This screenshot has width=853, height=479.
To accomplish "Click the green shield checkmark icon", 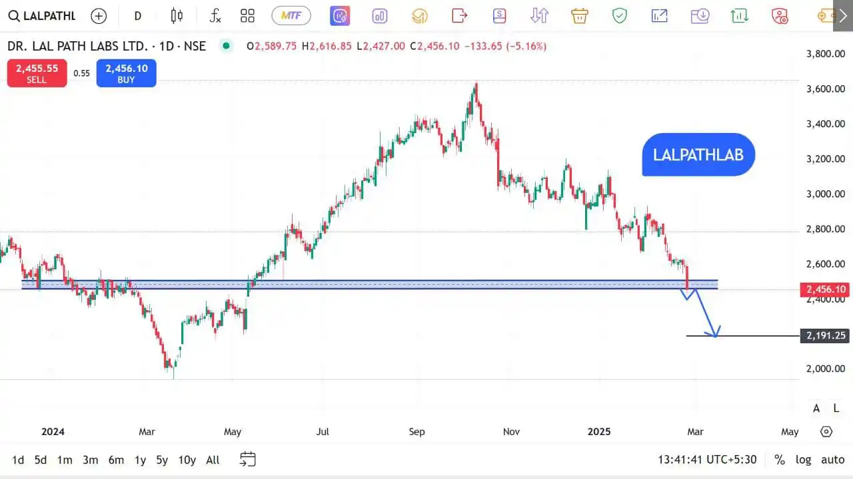I will (620, 16).
